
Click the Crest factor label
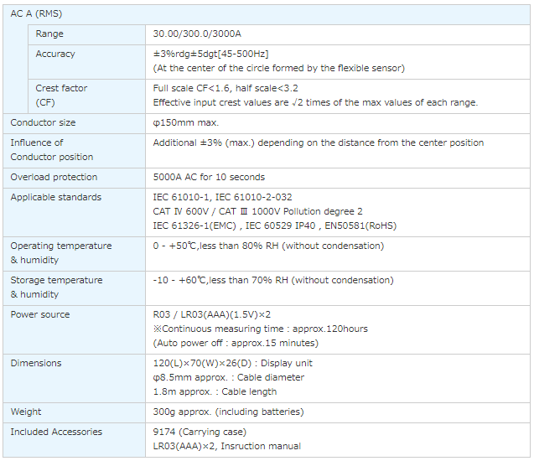coord(61,88)
